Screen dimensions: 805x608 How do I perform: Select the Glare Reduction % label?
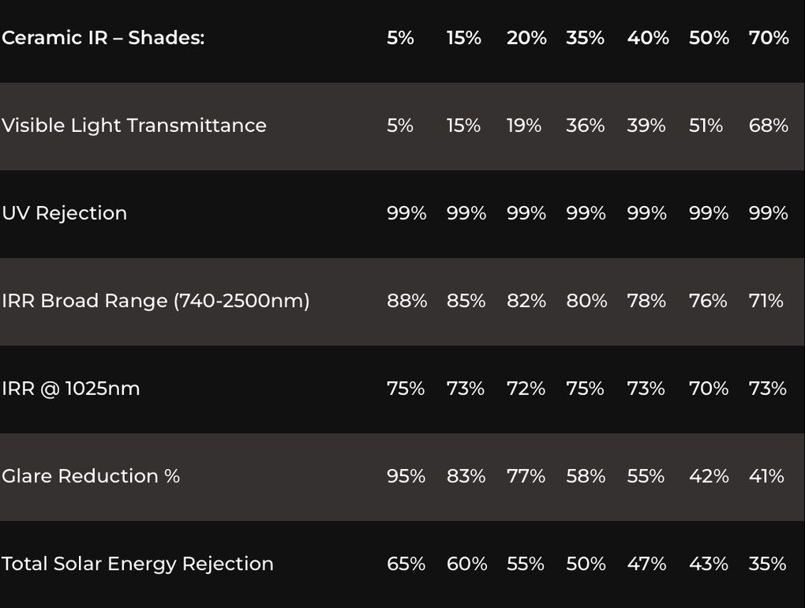tap(91, 476)
